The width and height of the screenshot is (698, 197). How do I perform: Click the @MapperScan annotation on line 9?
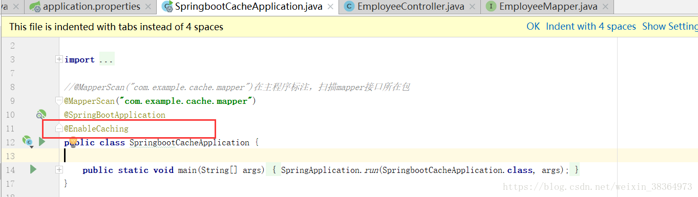click(90, 101)
